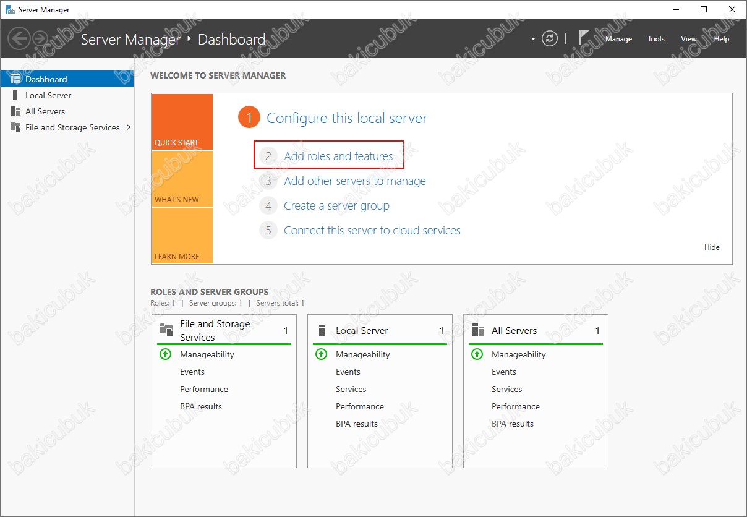Viewport: 747px width, 517px height.
Task: Open the notifications flag icon
Action: coord(583,38)
